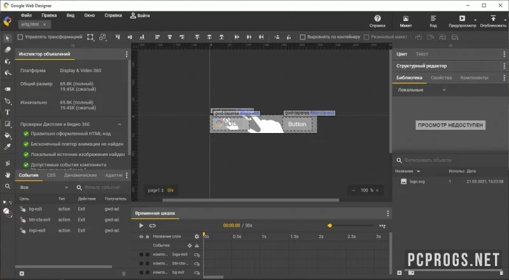Select the Hand pan tool
Viewport: 509px width, 280px height.
(x=7, y=175)
